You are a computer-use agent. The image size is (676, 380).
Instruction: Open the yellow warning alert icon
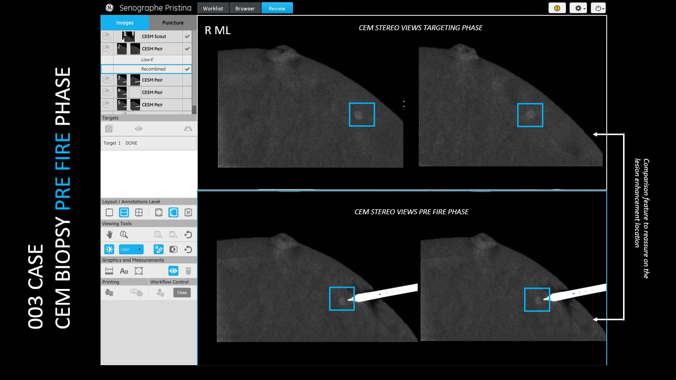[557, 8]
